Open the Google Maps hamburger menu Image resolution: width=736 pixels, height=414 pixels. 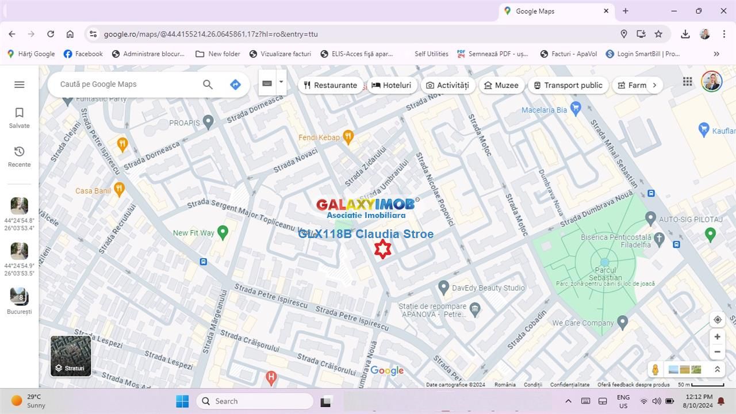pyautogui.click(x=19, y=85)
